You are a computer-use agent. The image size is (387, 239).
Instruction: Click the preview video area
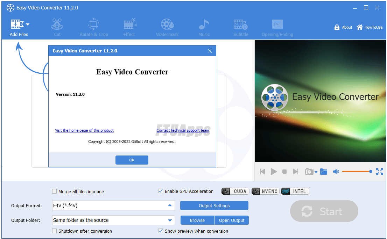coord(320,101)
